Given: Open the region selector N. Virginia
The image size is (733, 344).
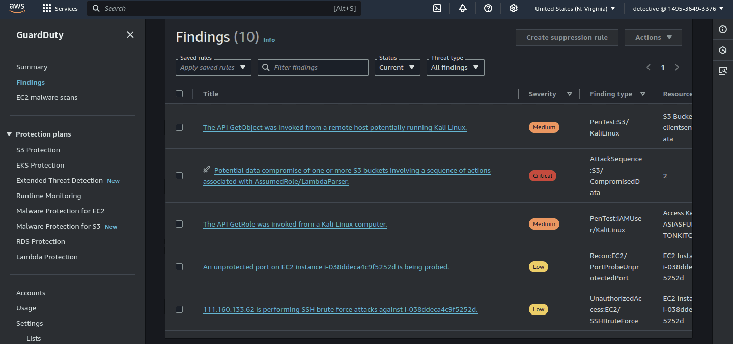Looking at the screenshot, I should pyautogui.click(x=575, y=9).
